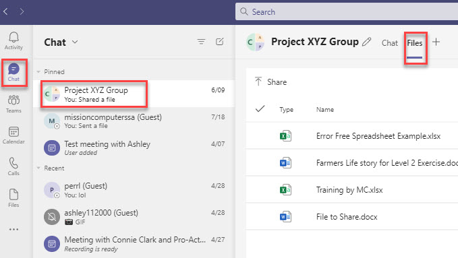458x258 pixels.
Task: Start a new chat with compose icon
Action: (x=220, y=42)
